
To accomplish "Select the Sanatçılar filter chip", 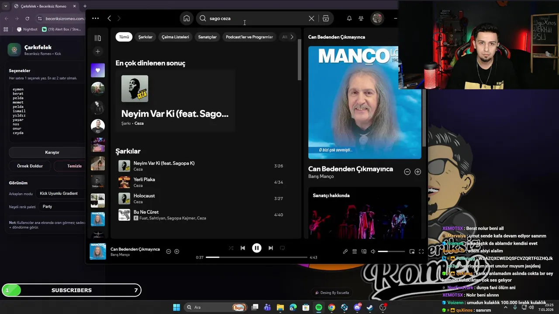I will tap(207, 37).
